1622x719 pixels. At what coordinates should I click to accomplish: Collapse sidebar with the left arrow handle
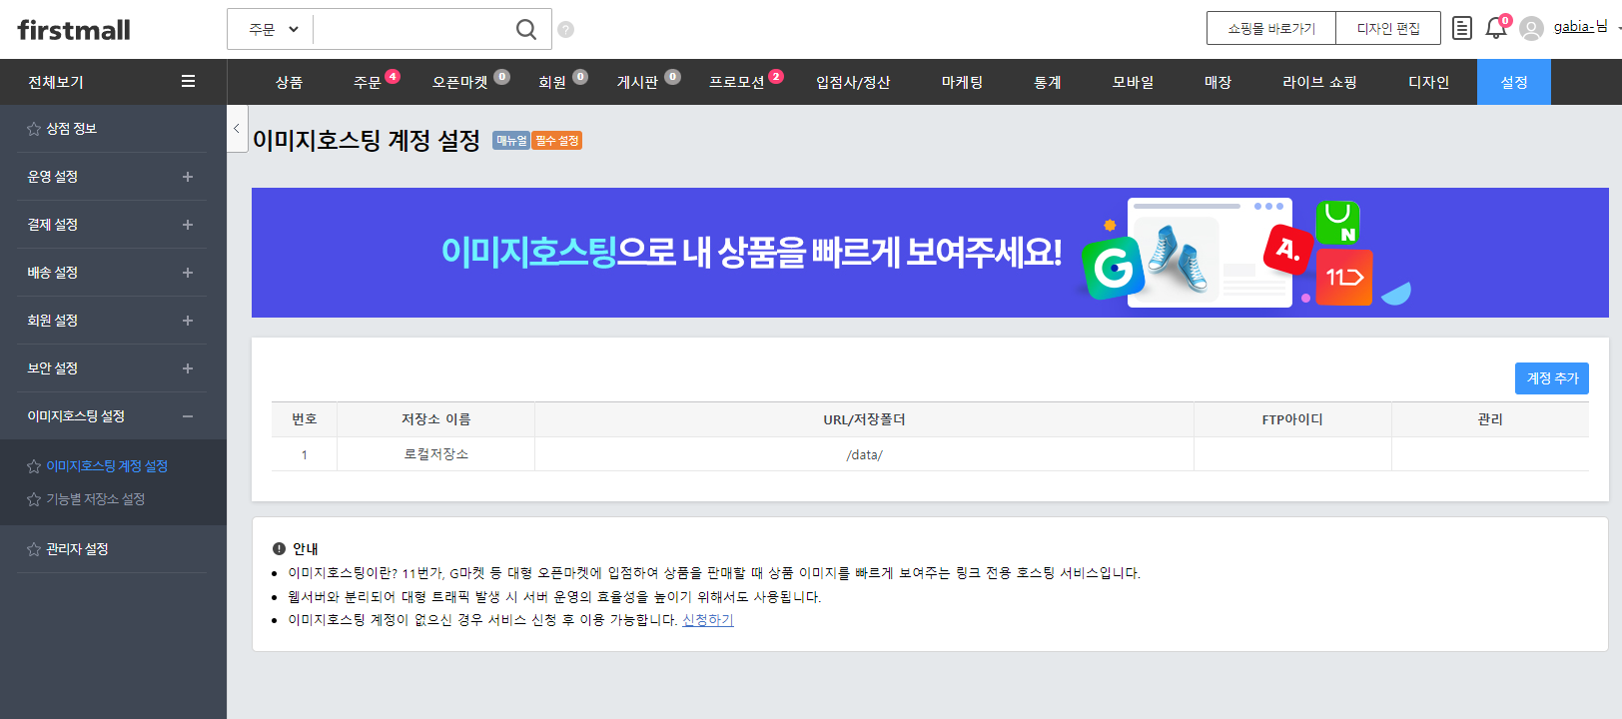(x=237, y=129)
